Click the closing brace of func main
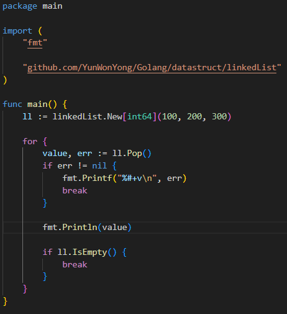The image size is (287, 314). point(5,302)
